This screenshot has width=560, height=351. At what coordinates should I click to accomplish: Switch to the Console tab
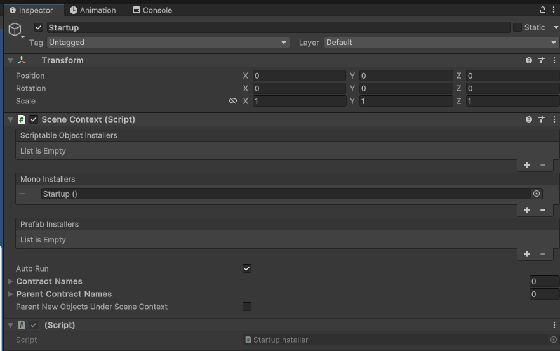click(152, 10)
